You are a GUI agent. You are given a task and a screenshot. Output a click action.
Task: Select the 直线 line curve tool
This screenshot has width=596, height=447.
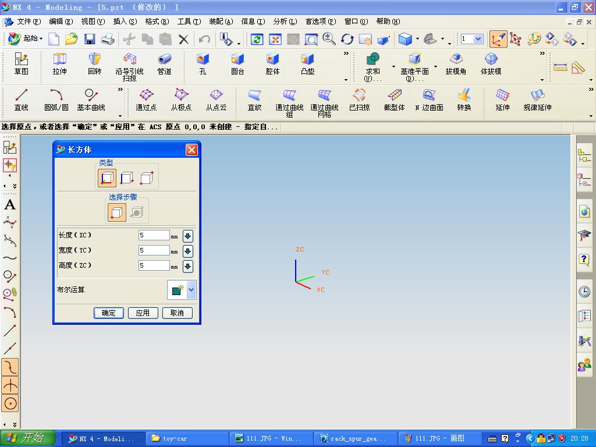(x=22, y=100)
